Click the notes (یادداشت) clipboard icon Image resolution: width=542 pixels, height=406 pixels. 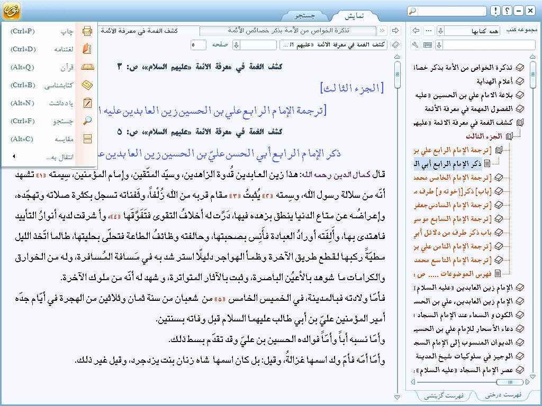point(87,103)
